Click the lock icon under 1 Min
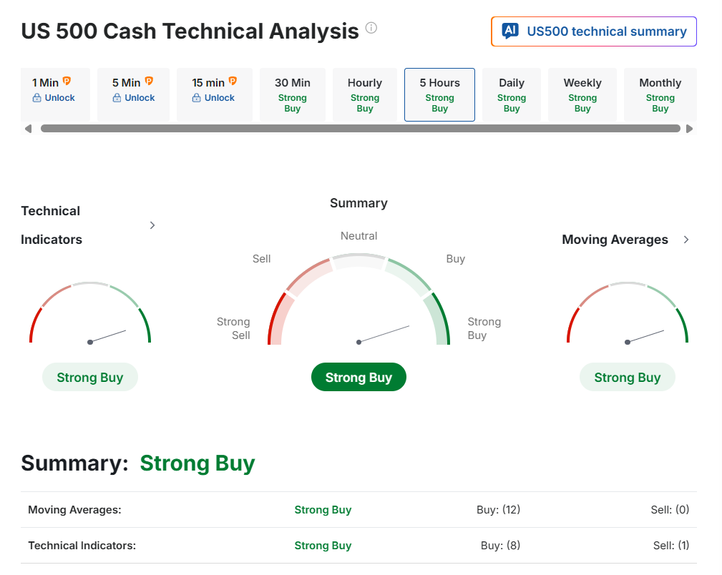This screenshot has width=722, height=575. point(36,98)
